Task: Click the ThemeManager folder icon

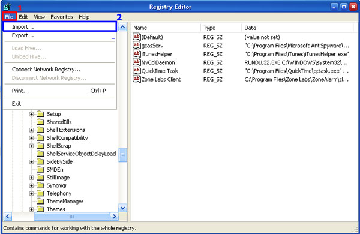Action: (x=40, y=202)
